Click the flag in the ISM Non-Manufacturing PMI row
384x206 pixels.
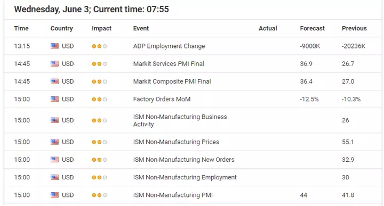click(54, 195)
